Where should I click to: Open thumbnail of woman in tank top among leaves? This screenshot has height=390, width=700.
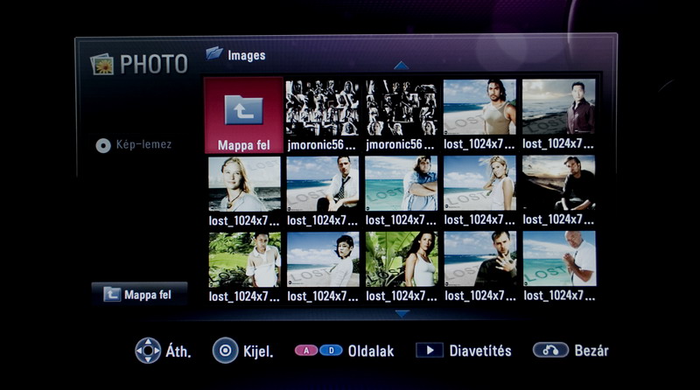(402, 259)
